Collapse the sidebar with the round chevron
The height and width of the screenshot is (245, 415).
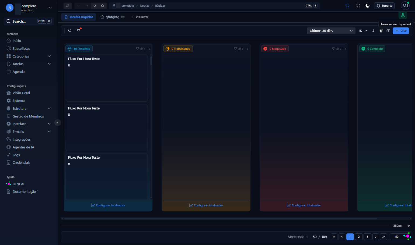click(58, 123)
